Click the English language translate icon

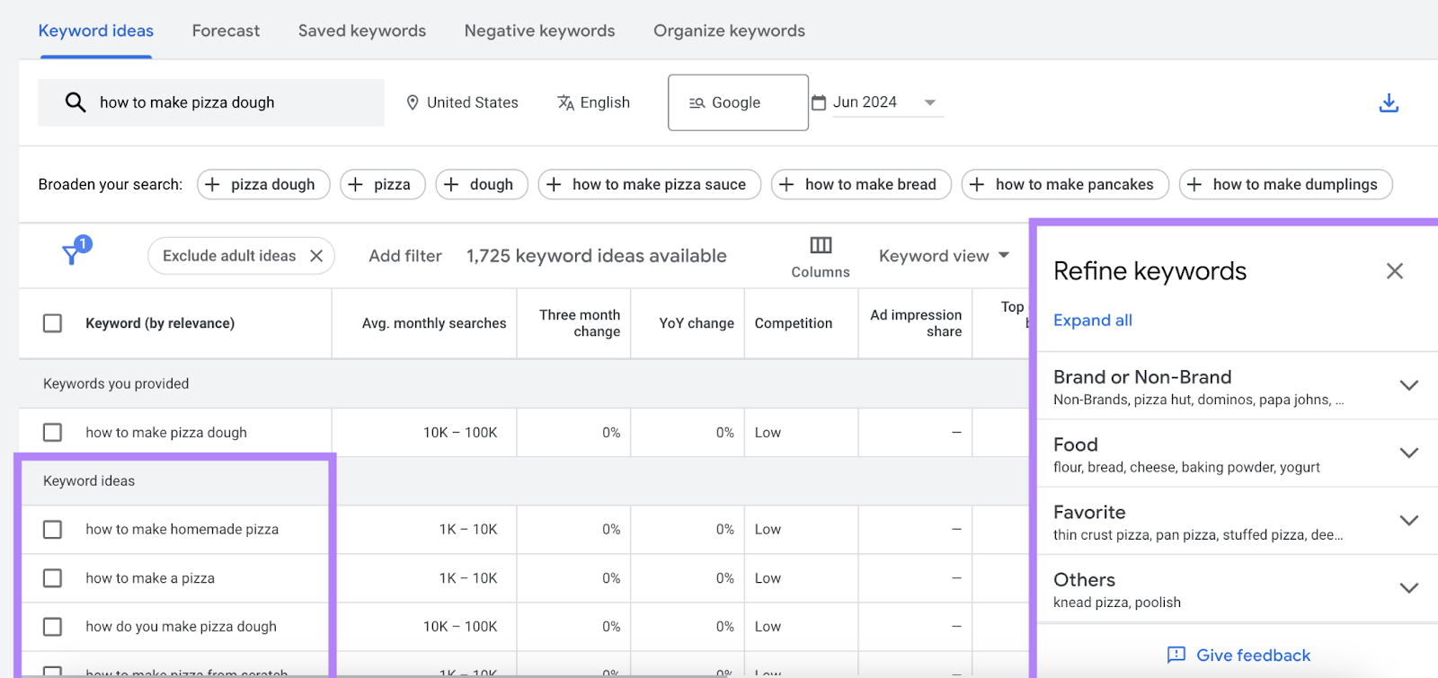[x=565, y=102]
